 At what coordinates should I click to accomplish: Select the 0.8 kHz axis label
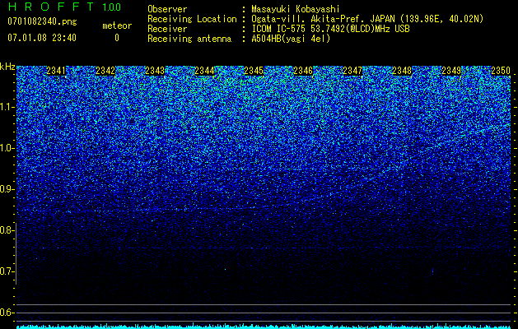click(x=6, y=230)
